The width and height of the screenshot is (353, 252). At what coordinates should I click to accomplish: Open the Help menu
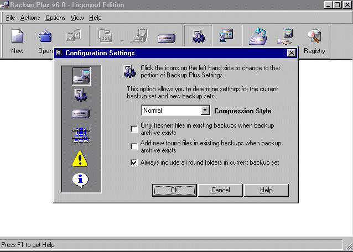[95, 18]
